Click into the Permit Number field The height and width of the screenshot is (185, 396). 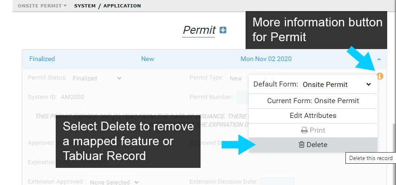click(x=242, y=97)
